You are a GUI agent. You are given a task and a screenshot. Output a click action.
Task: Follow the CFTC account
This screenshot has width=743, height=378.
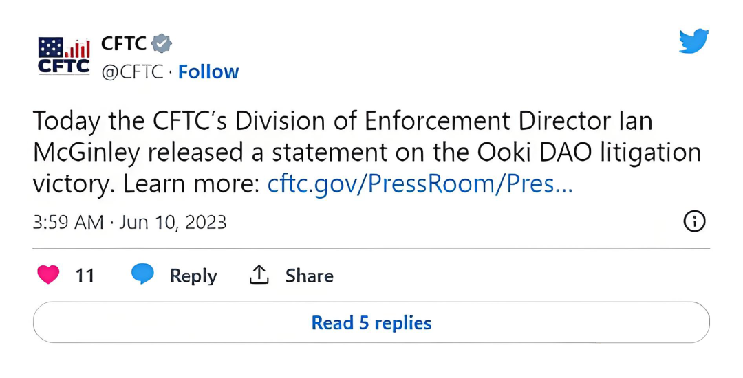(x=208, y=71)
